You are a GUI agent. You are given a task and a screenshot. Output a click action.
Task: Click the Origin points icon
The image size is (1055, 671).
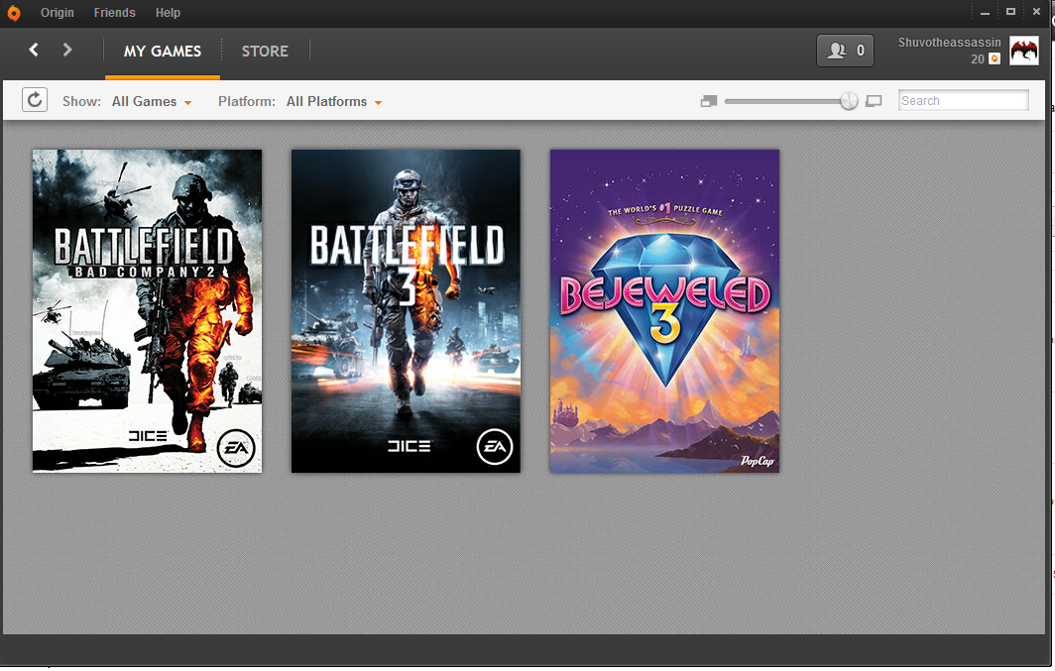(995, 59)
